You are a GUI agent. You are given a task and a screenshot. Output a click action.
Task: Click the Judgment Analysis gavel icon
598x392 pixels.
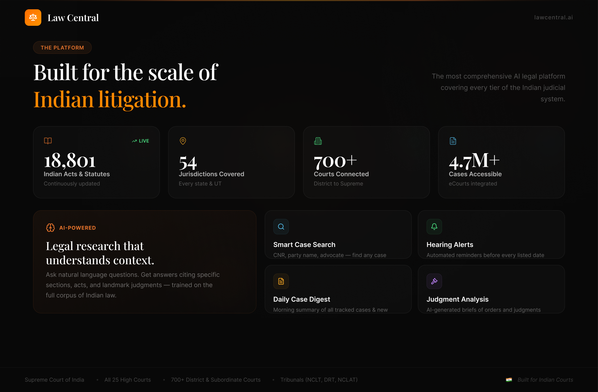point(434,281)
